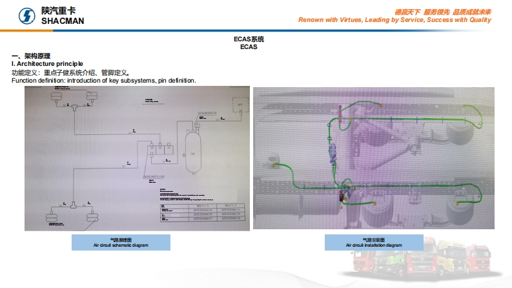
Task: Click the top-left air spring pair symbol
Action: [75, 100]
